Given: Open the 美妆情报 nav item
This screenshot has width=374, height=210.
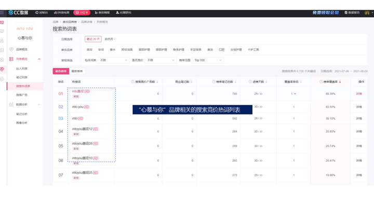Looking at the screenshot, I should click(x=102, y=12).
